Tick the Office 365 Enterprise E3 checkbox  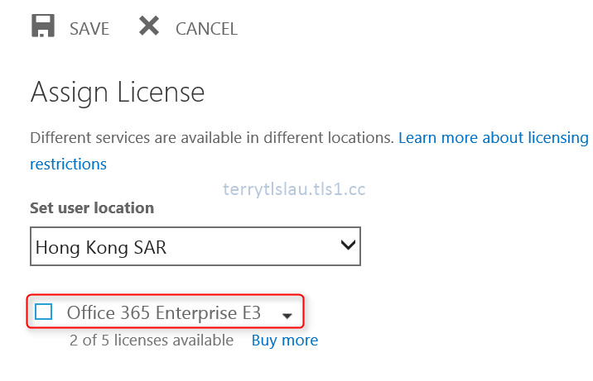[44, 312]
